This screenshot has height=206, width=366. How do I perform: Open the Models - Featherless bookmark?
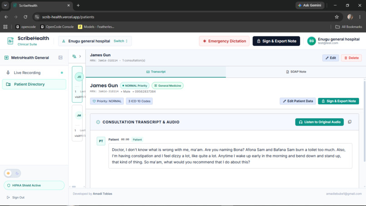pos(96,27)
